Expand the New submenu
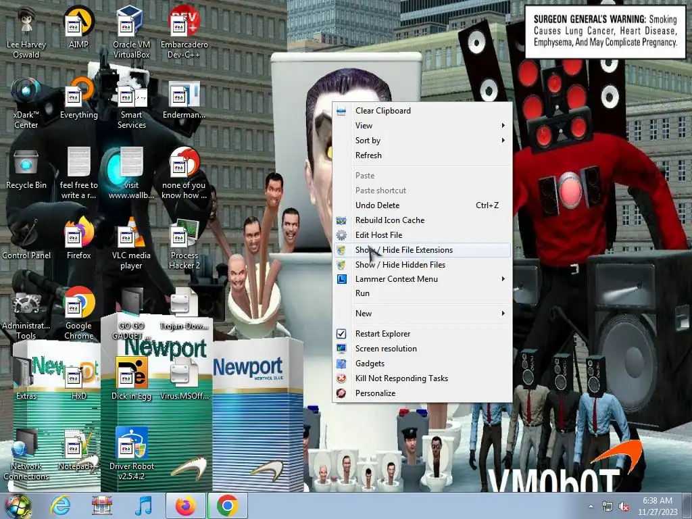 pyautogui.click(x=422, y=314)
